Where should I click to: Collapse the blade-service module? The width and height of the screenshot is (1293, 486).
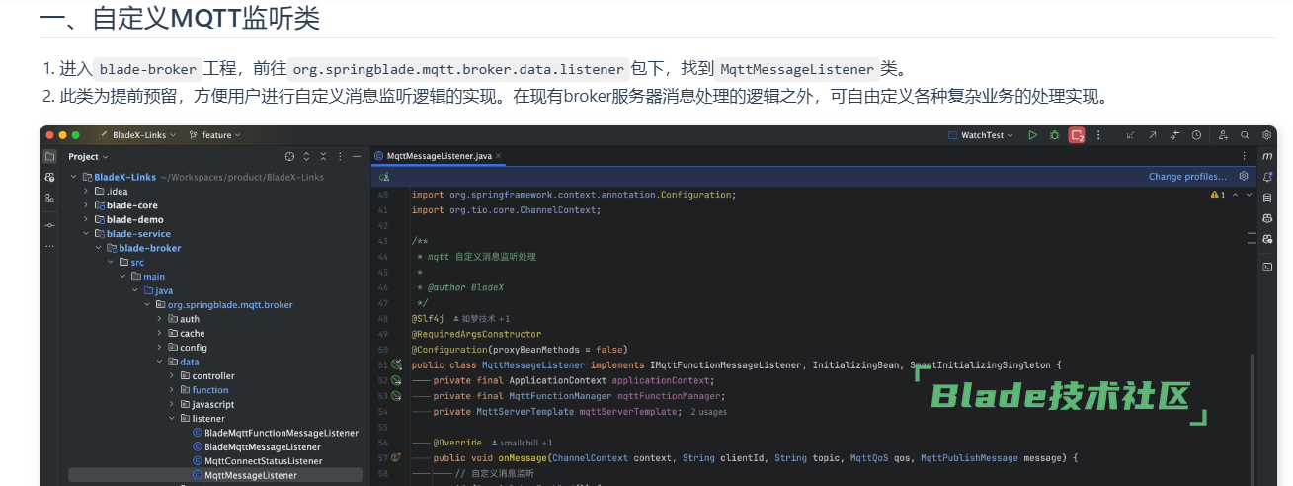87,234
